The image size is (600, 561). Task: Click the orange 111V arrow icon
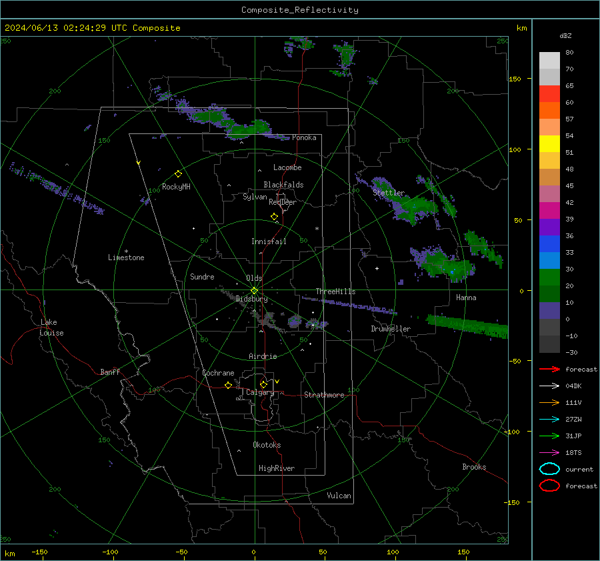tap(549, 402)
